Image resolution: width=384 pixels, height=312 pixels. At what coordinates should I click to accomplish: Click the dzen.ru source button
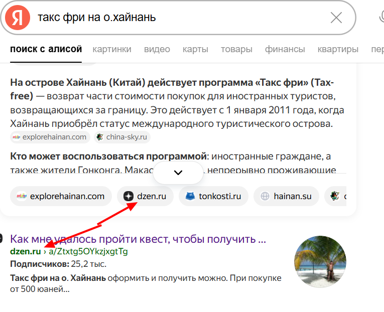click(x=145, y=196)
